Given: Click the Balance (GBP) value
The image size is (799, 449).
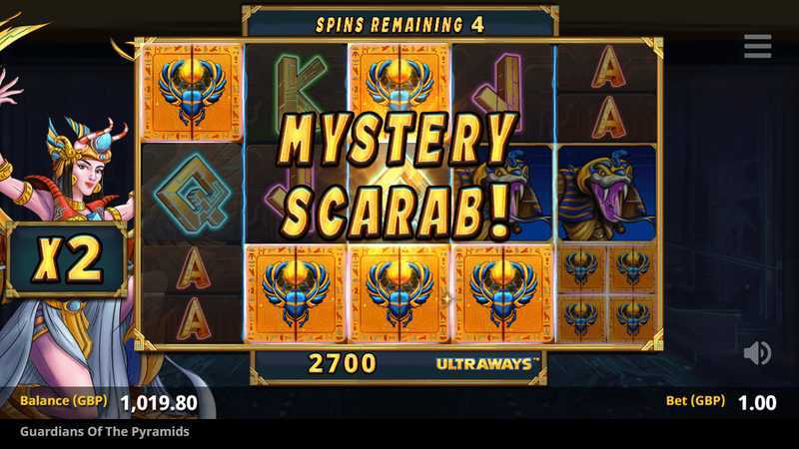Looking at the screenshot, I should coord(159,403).
